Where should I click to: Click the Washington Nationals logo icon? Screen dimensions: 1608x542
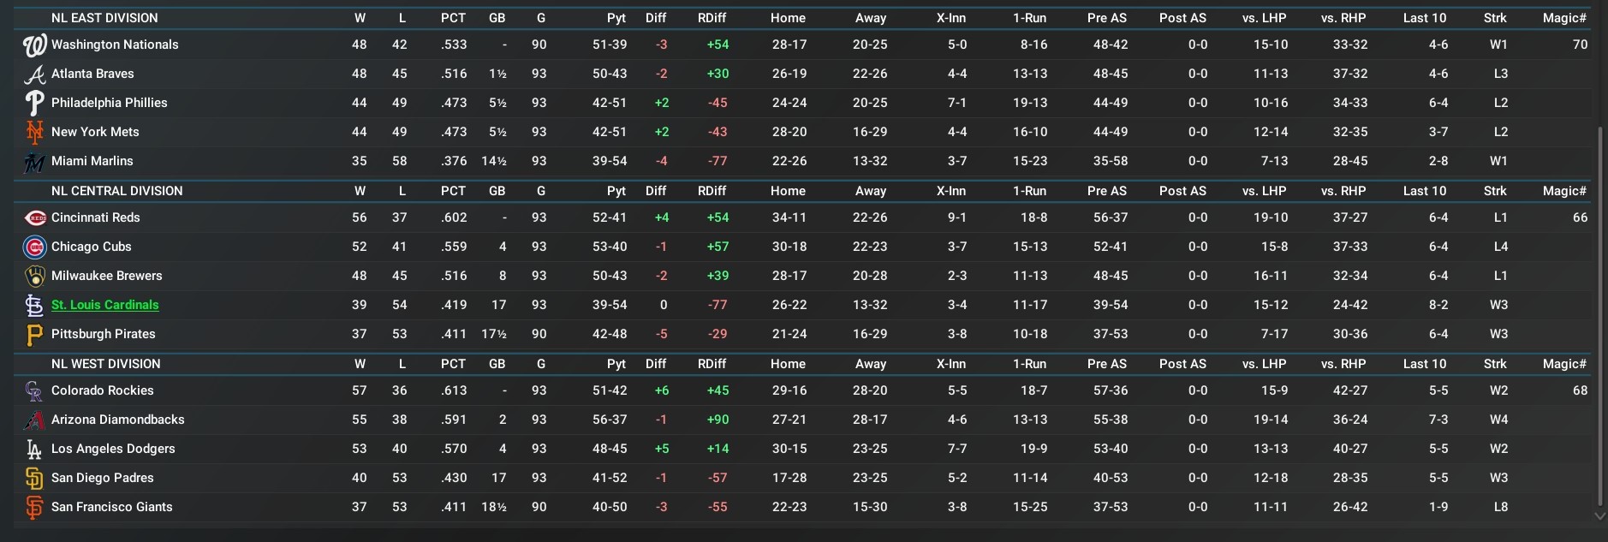click(x=34, y=45)
